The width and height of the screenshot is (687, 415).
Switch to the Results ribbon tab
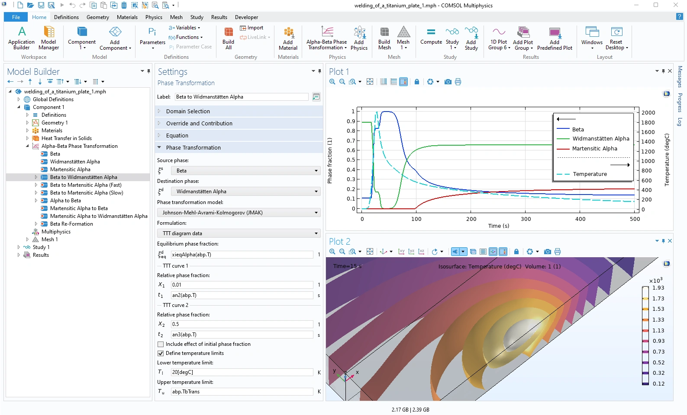(219, 17)
